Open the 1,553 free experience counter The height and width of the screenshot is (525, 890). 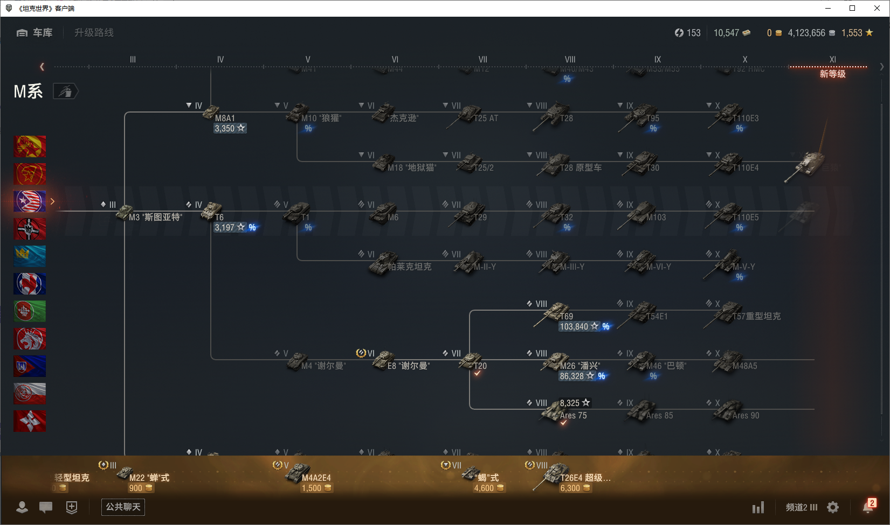pyautogui.click(x=857, y=33)
